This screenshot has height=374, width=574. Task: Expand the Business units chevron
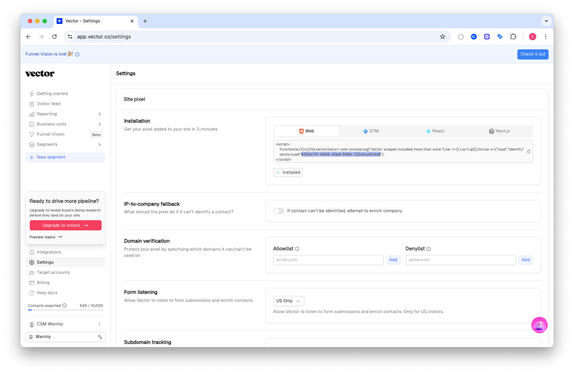click(100, 124)
